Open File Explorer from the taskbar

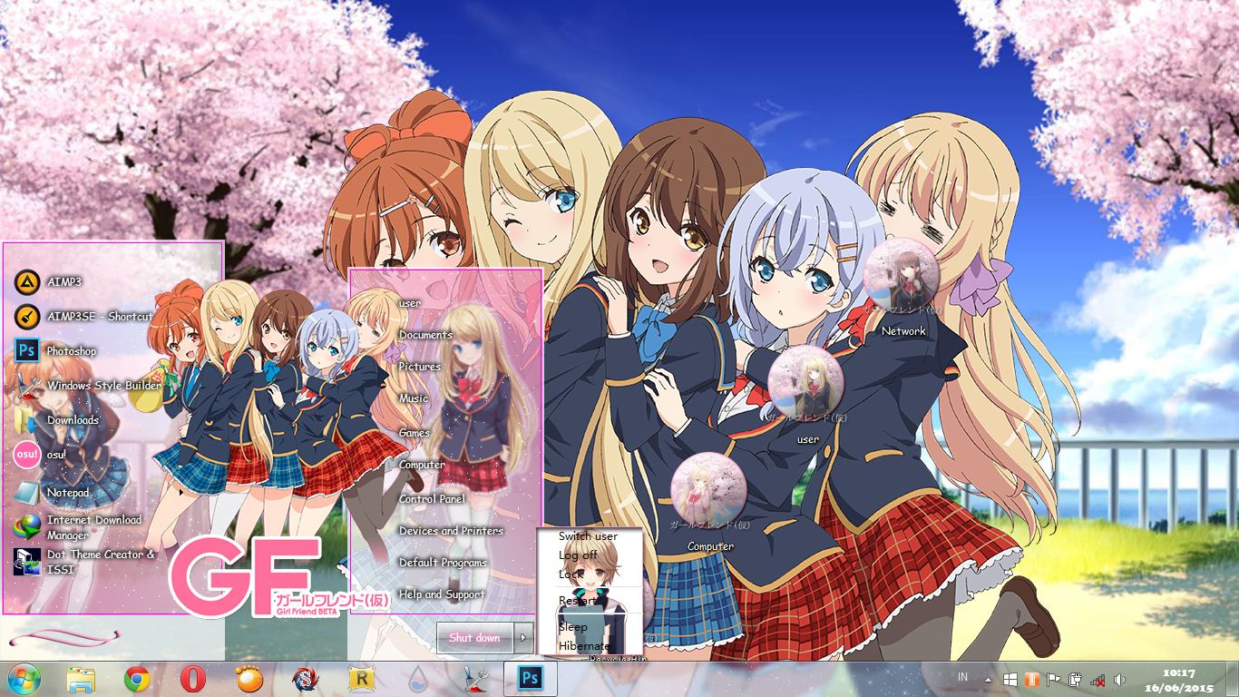tap(81, 679)
